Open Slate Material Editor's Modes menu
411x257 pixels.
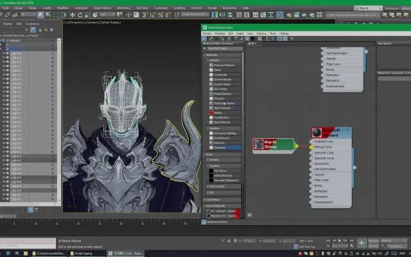click(x=207, y=33)
